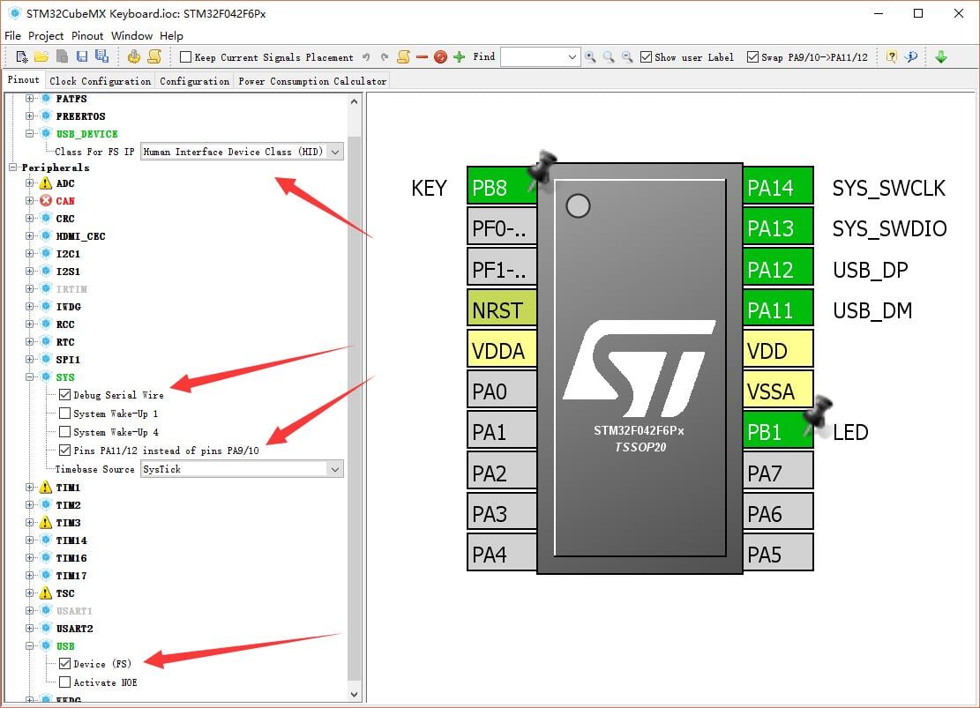Click the Undo arrow icon

(x=366, y=56)
